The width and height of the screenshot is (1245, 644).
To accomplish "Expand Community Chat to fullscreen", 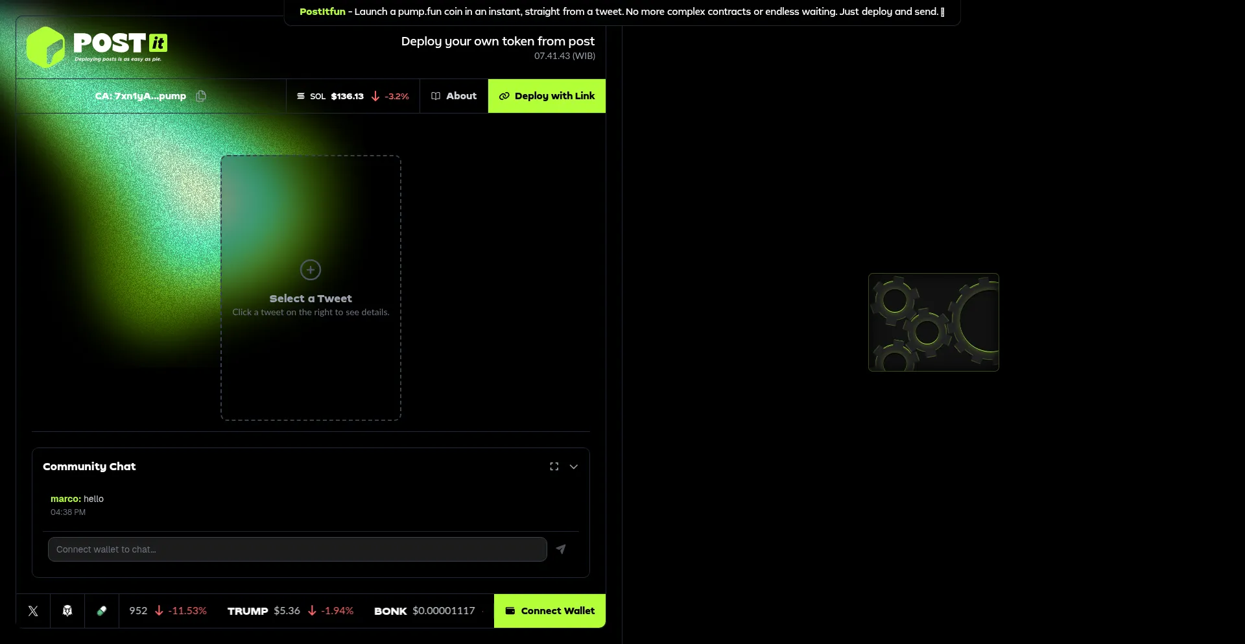I will click(554, 466).
